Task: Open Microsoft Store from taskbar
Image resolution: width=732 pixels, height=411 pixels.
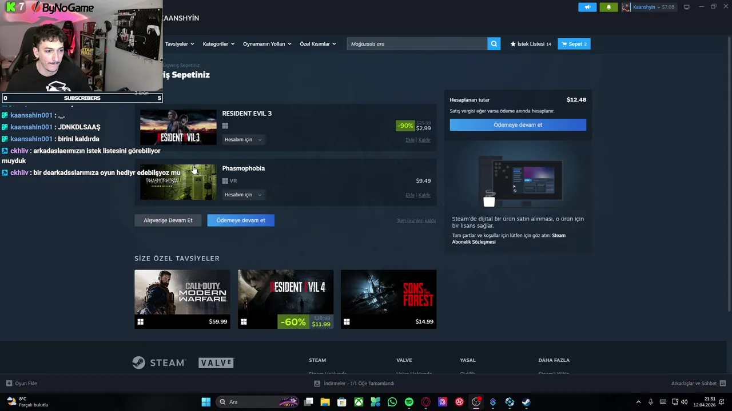Action: pyautogui.click(x=342, y=402)
